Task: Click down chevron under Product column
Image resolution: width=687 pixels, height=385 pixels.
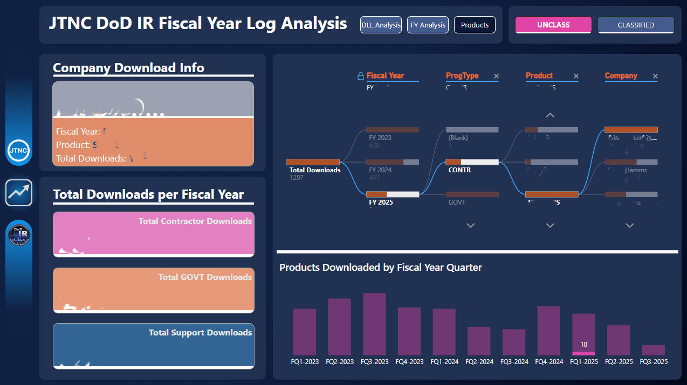Action: pos(550,226)
